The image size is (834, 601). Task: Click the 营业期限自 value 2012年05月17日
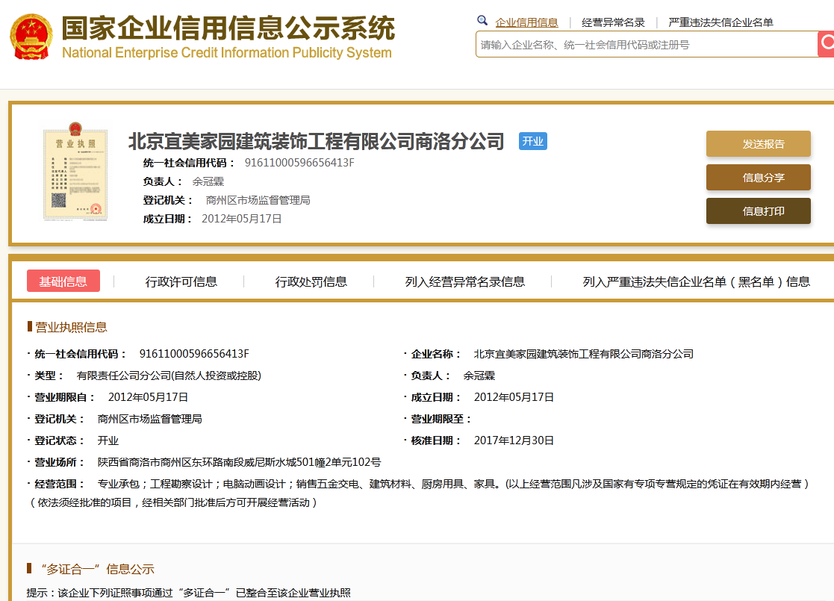click(148, 396)
